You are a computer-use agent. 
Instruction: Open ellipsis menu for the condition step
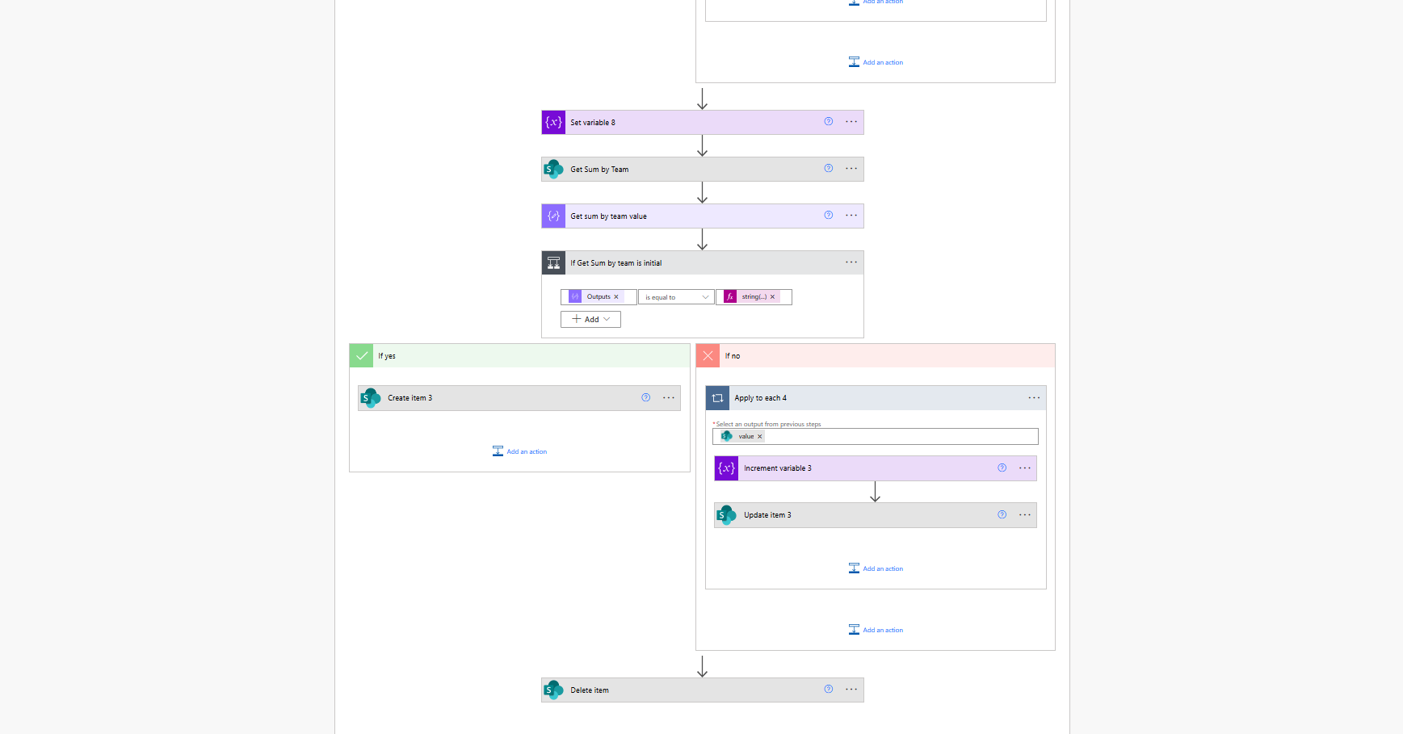851,262
